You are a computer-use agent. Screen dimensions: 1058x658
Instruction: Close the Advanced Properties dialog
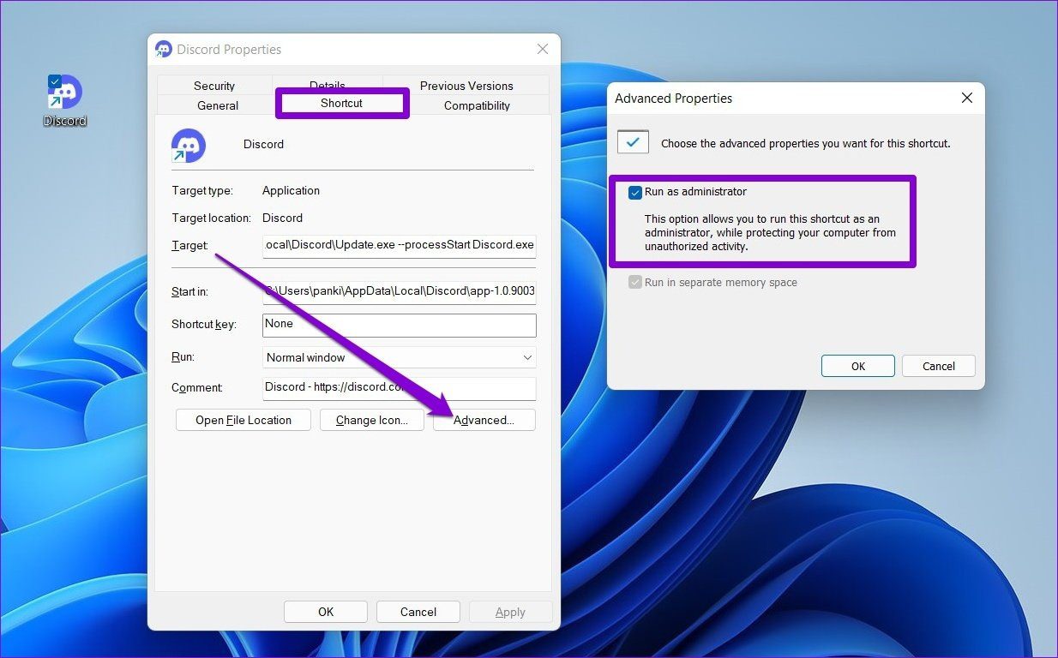click(x=967, y=98)
